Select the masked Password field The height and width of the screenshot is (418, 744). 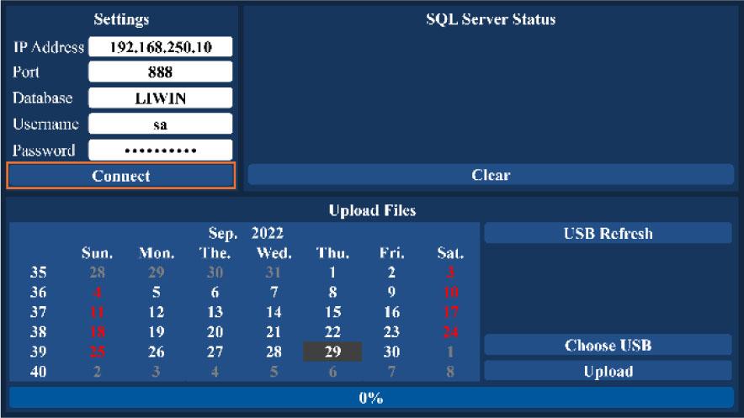click(160, 151)
